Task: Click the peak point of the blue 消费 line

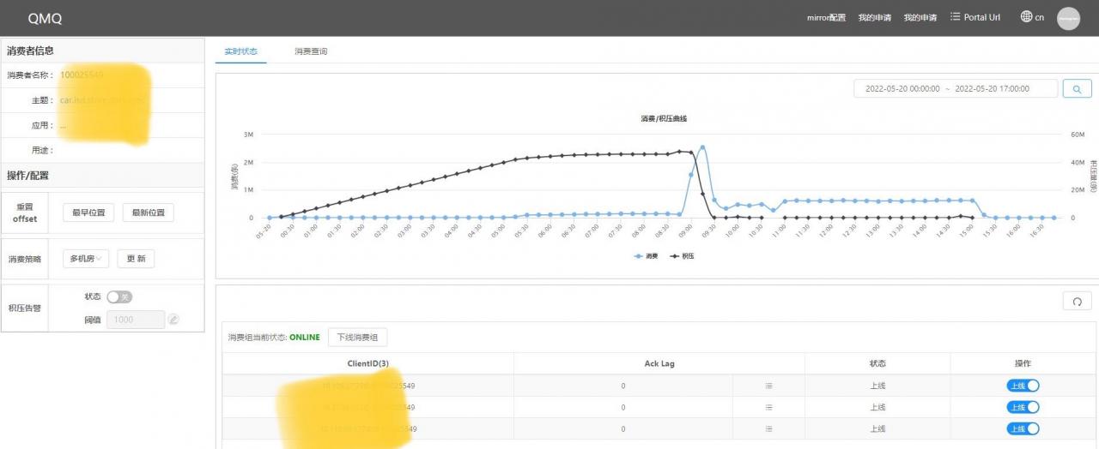Action: (x=703, y=147)
